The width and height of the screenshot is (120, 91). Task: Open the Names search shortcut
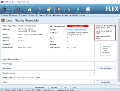(x=4, y=15)
